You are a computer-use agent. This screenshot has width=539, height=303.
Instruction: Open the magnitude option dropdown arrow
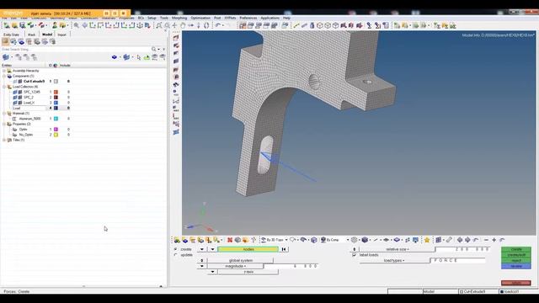(x=202, y=266)
